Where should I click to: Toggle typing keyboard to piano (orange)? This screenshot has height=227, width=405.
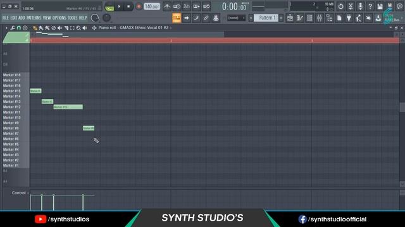177,18
